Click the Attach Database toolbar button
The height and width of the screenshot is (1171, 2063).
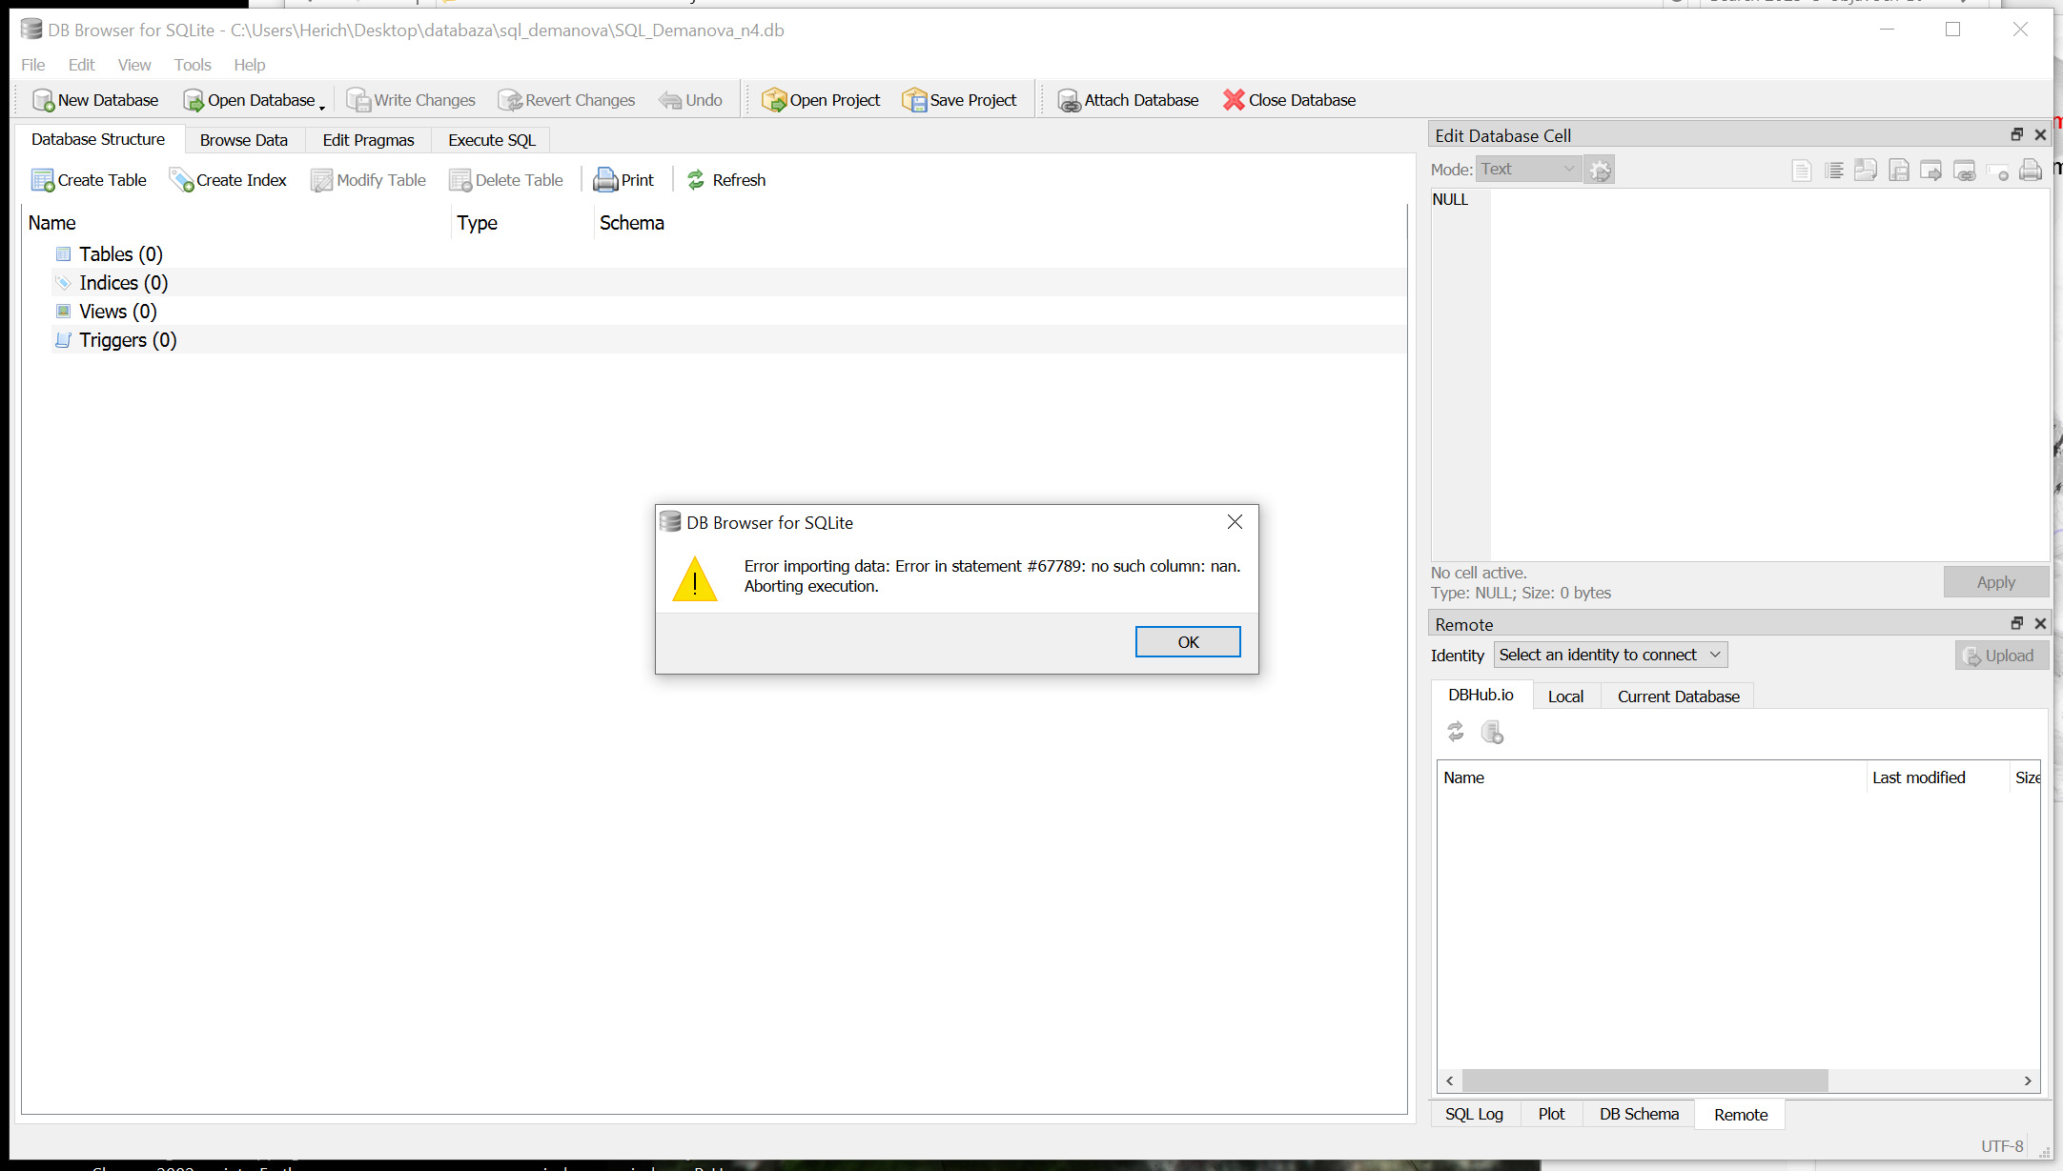click(1129, 100)
